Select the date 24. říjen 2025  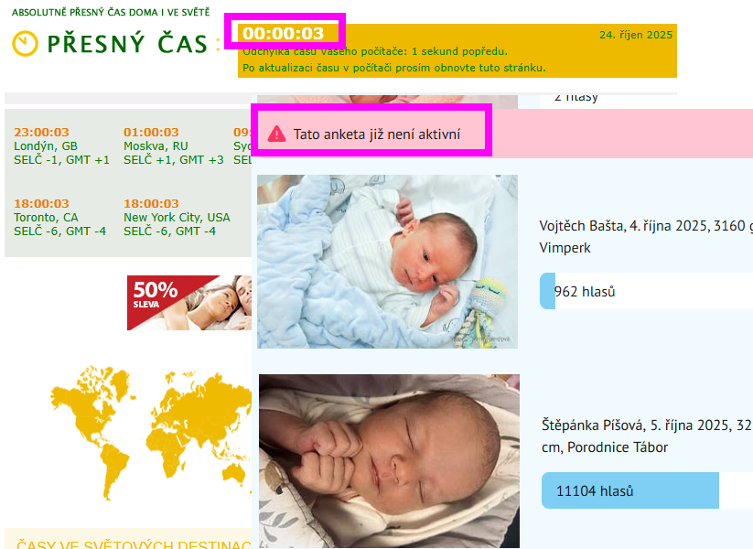635,35
